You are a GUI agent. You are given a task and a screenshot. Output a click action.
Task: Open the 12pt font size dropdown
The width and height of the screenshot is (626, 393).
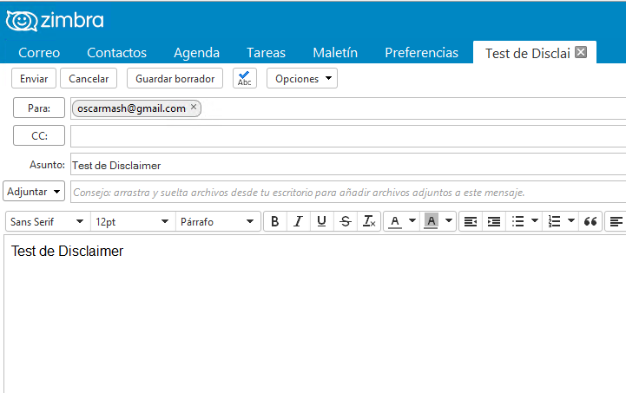click(133, 221)
